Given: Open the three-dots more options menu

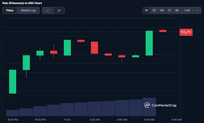Looking at the screenshot, I should (x=197, y=10).
